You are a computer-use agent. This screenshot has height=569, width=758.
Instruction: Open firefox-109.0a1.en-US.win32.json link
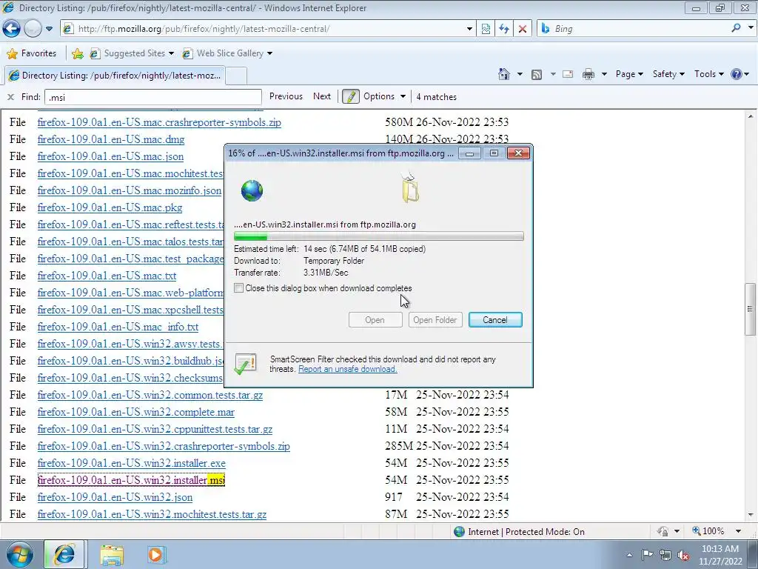115,497
